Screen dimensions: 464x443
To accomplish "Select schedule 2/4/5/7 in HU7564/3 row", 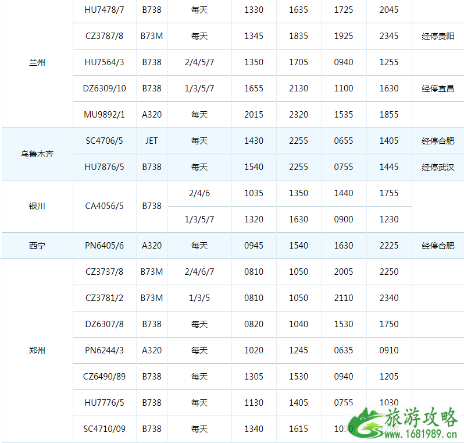I will [199, 62].
